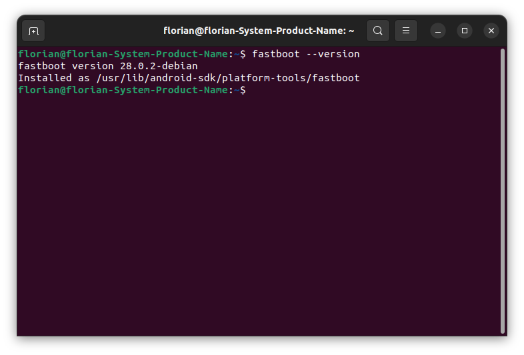Open the terminal search tool
This screenshot has height=355, width=524.
pos(377,31)
